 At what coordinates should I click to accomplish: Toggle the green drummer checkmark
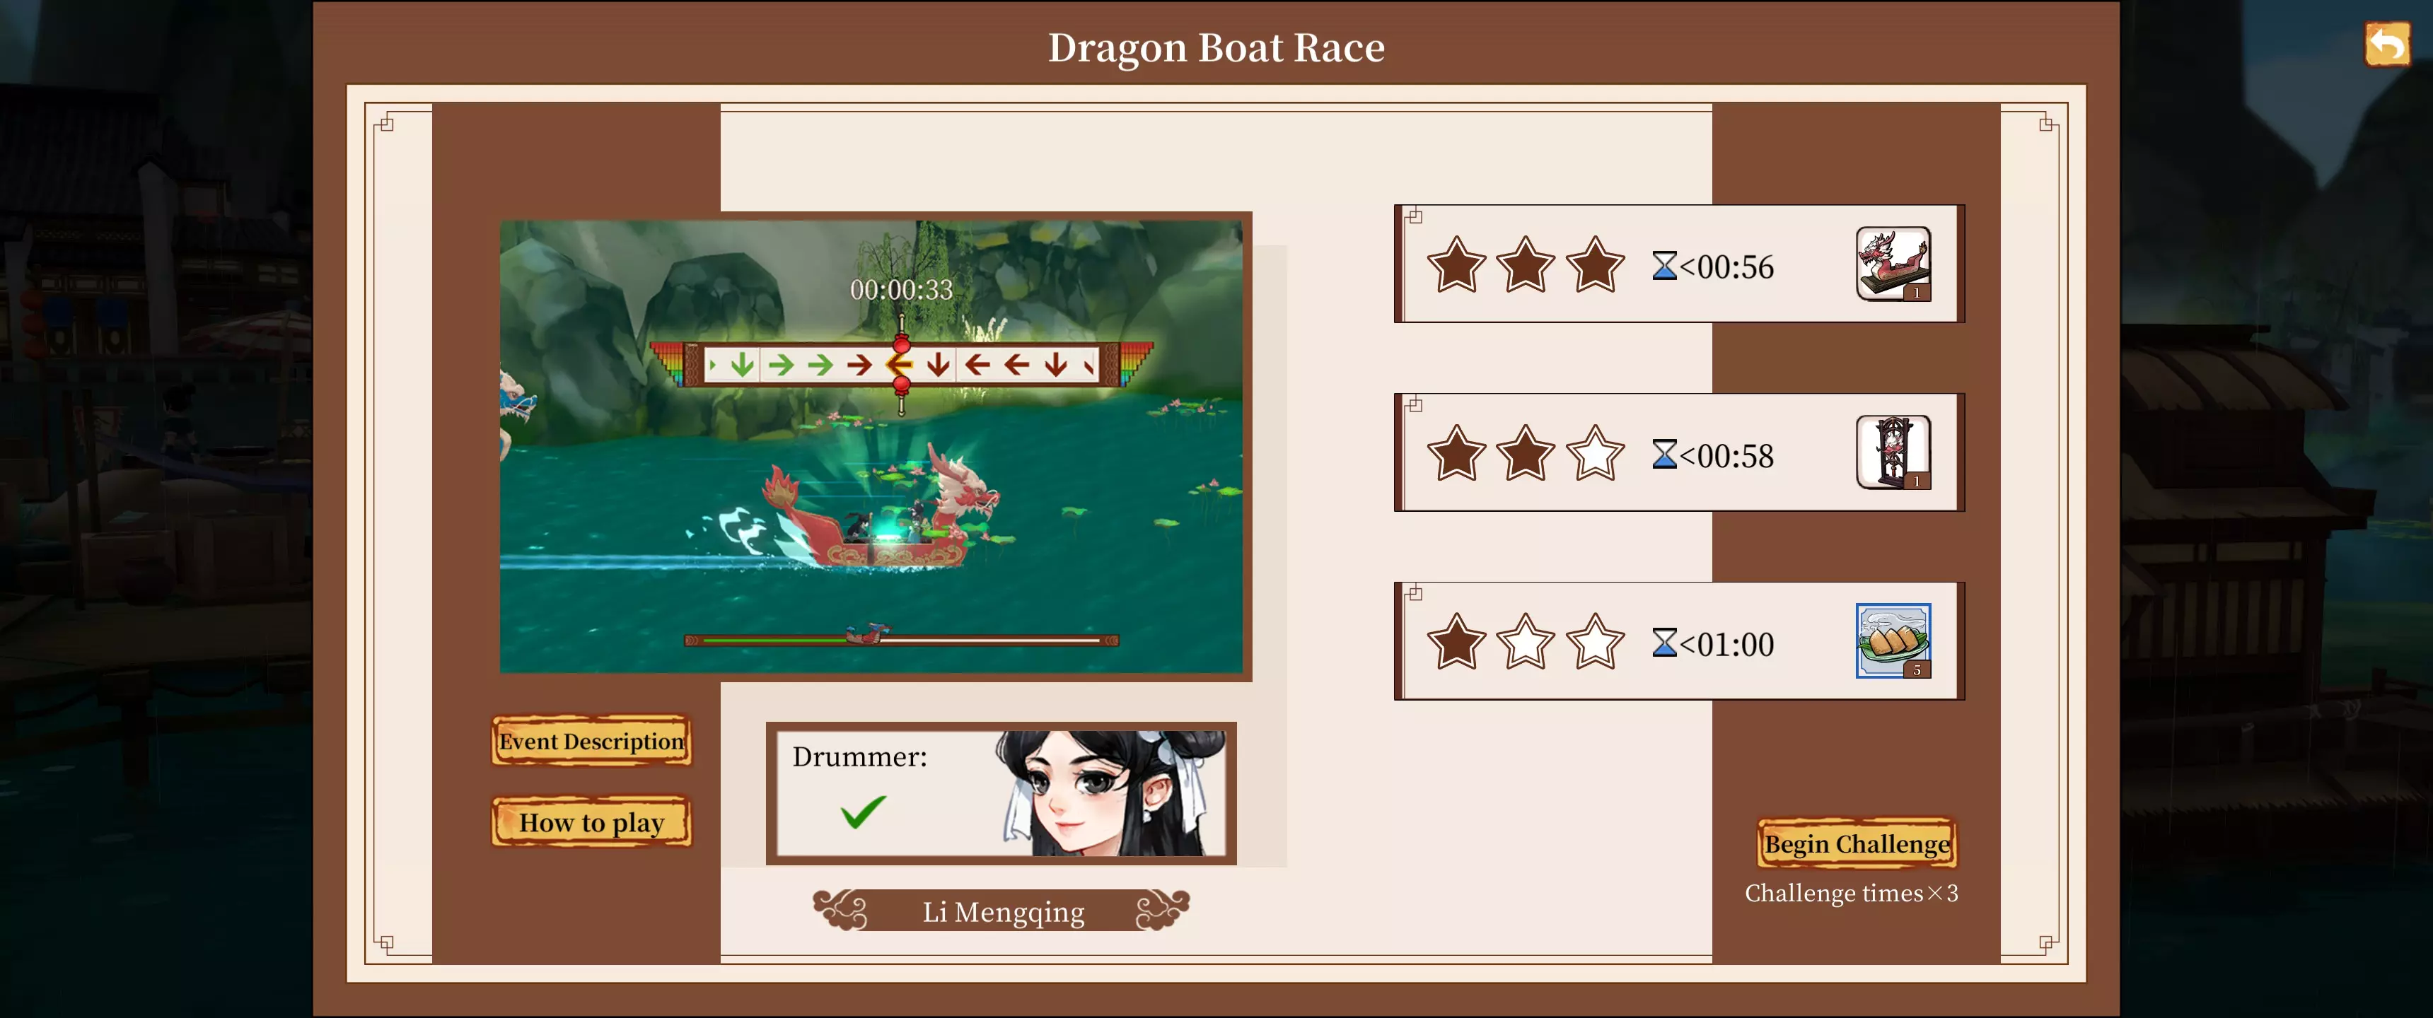864,811
